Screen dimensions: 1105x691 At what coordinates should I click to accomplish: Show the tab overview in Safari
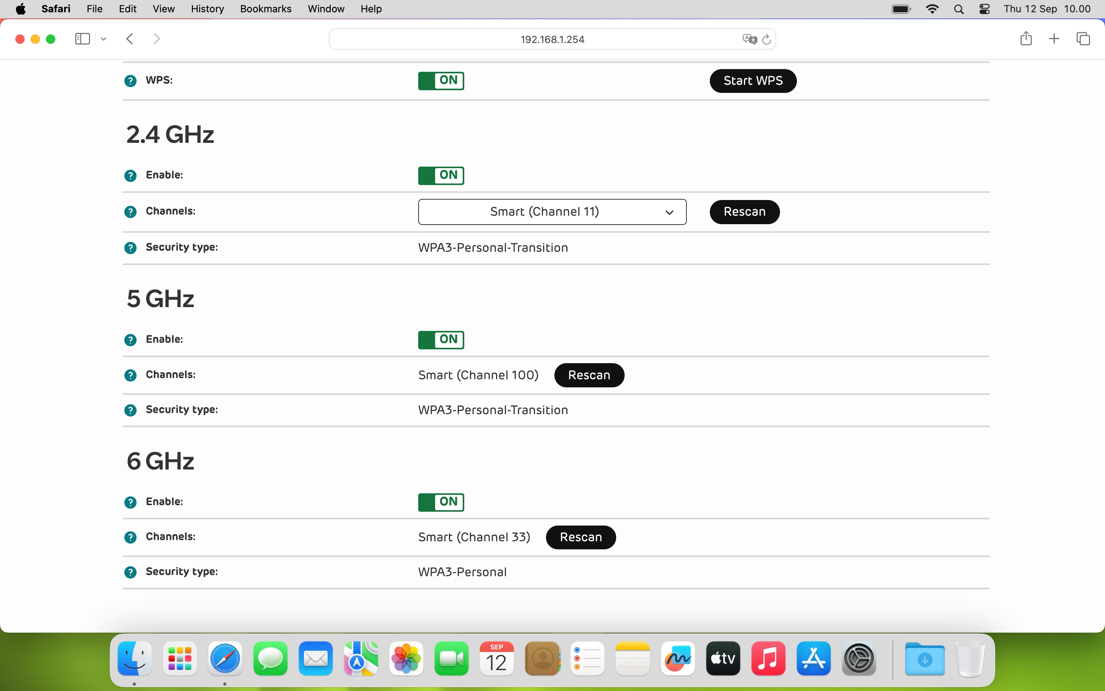click(1083, 39)
